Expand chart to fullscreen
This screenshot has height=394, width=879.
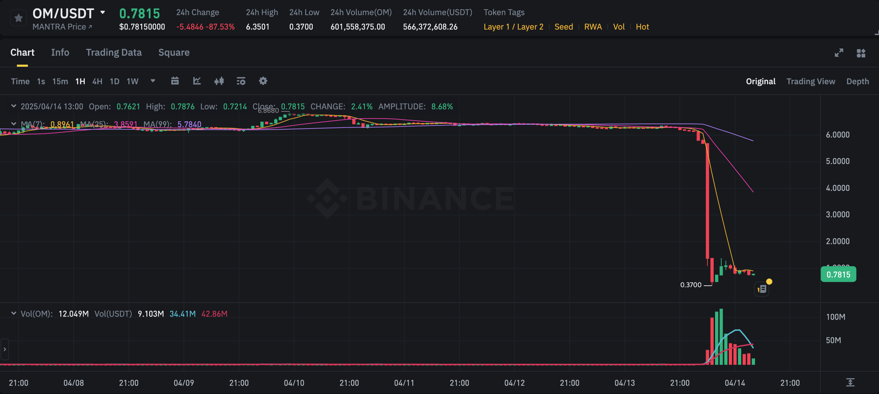click(839, 53)
